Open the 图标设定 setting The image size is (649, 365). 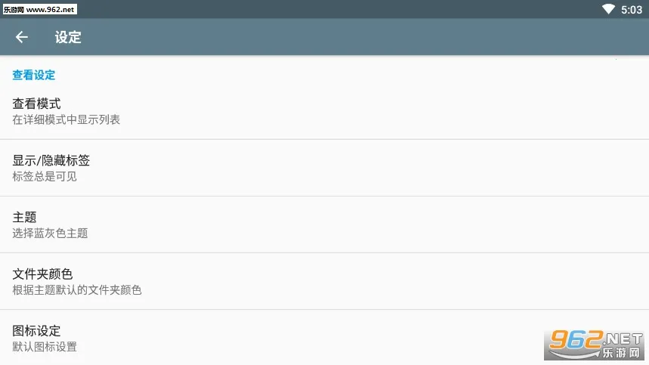coord(36,330)
